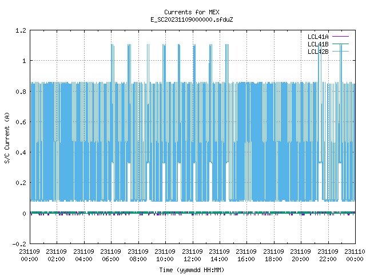Image resolution: width=366 pixels, height=275 pixels.
Task: Click the LCL41B legend label
Action: (x=318, y=44)
